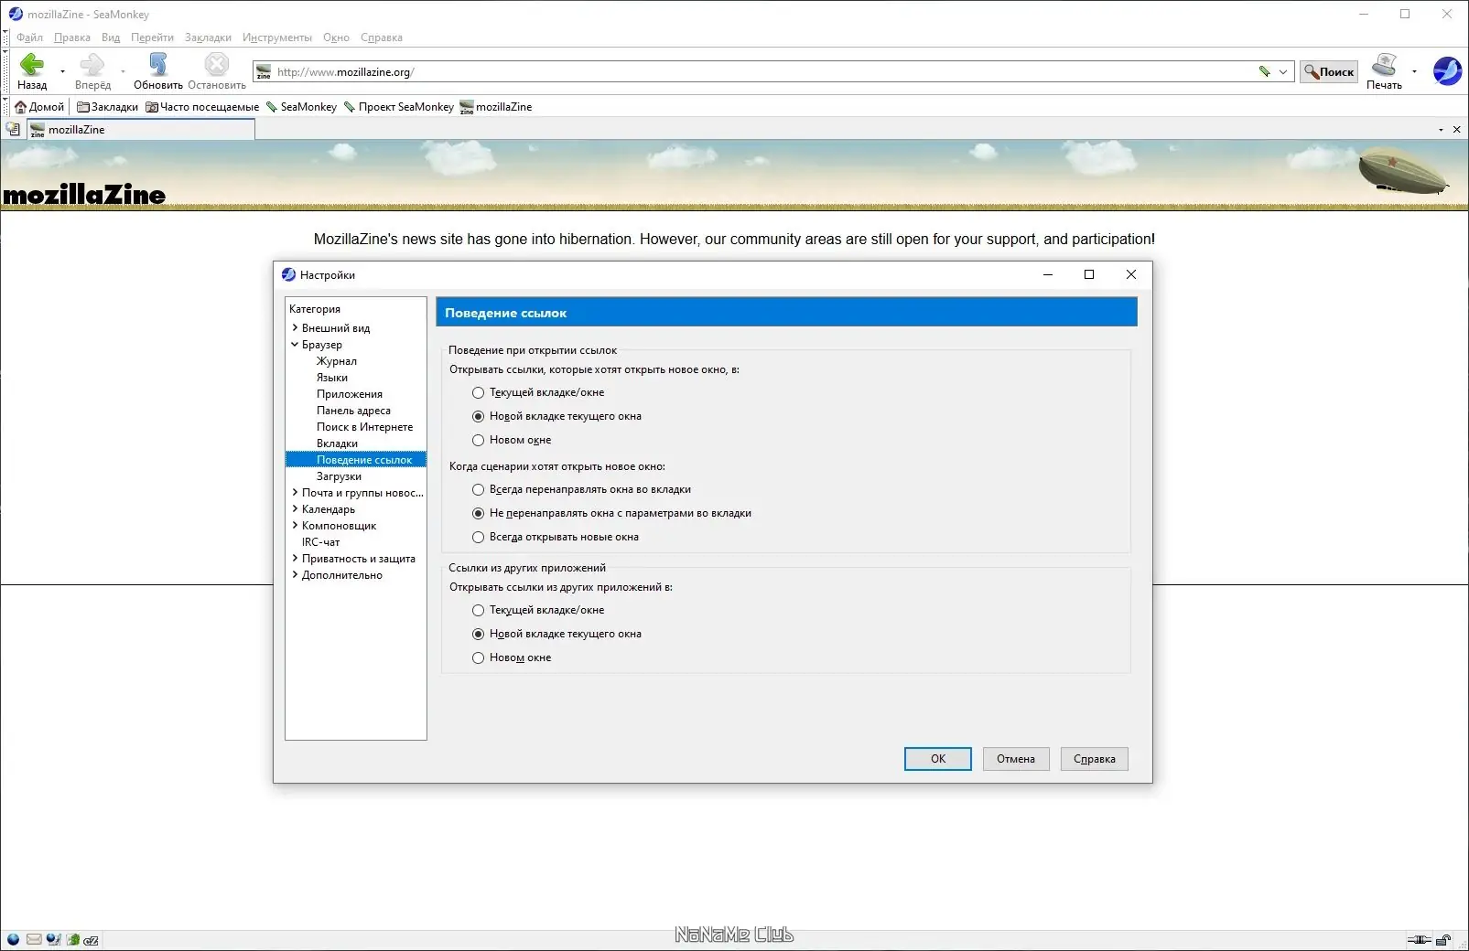
Task: Toggle the online/offline connection icon
Action: click(x=1419, y=939)
